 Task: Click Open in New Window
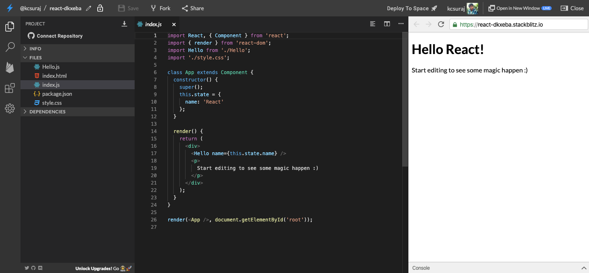[520, 8]
